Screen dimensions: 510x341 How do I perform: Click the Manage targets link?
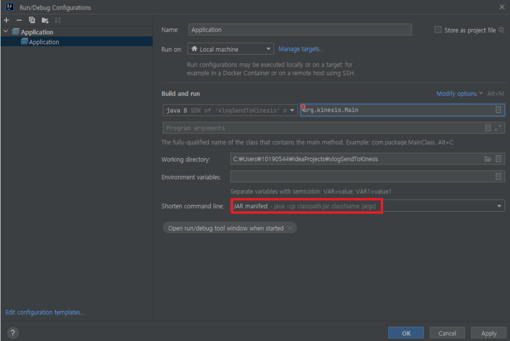pos(301,49)
